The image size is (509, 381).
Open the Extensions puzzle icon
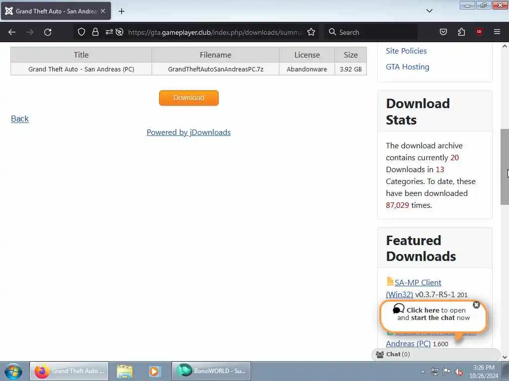tap(461, 32)
